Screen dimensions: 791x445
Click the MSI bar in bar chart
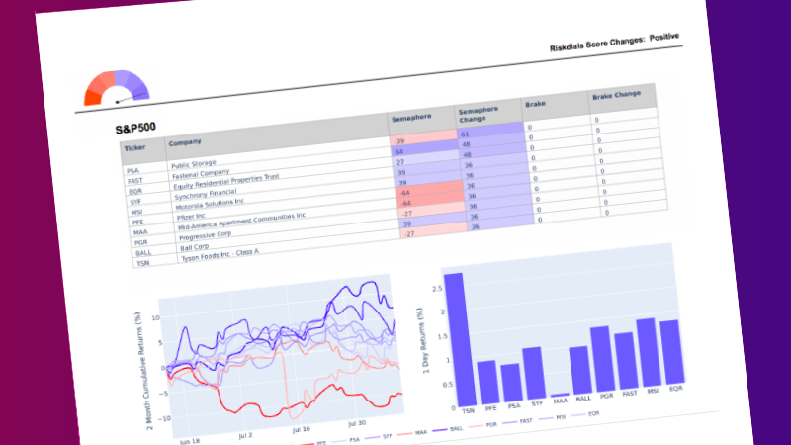[x=649, y=352]
